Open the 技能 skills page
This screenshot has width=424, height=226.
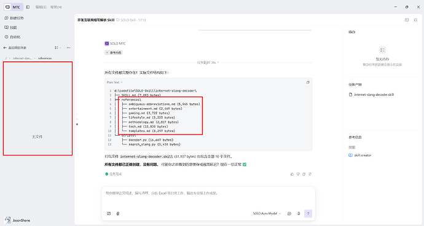(x=11, y=28)
